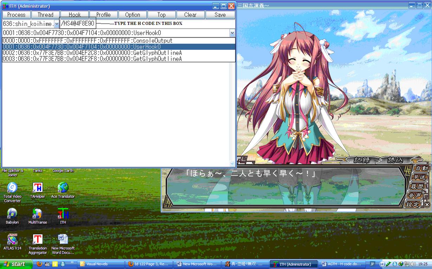Open MultiTranse desktop shortcut

38,213
